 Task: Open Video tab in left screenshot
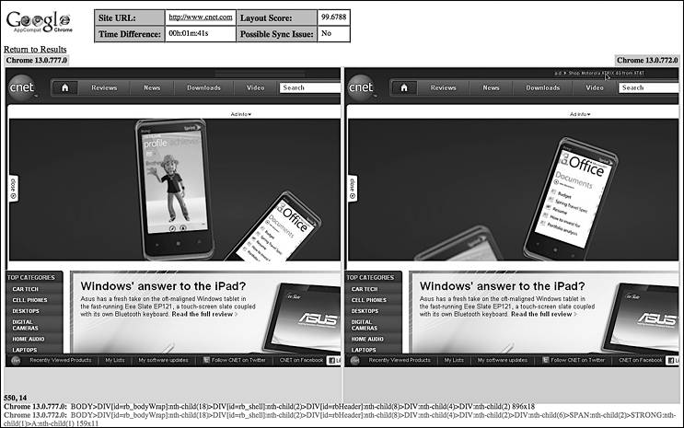point(255,87)
